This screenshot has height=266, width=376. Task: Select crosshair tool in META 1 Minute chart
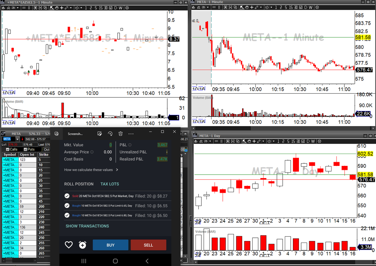pyautogui.click(x=252, y=7)
